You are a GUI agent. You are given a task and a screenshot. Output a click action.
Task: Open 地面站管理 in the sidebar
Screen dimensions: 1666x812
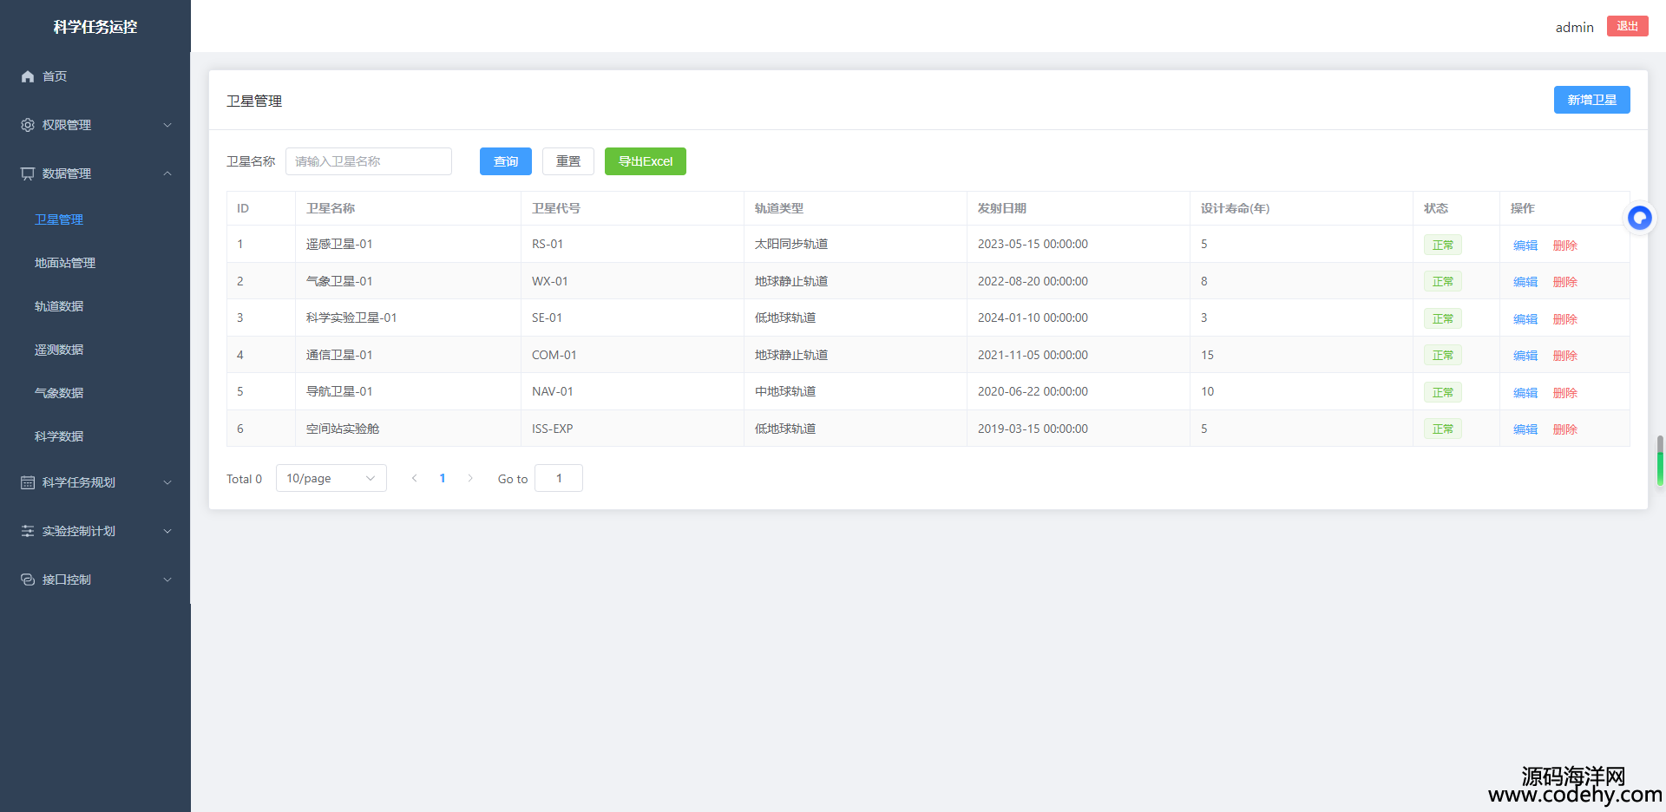[x=65, y=263]
